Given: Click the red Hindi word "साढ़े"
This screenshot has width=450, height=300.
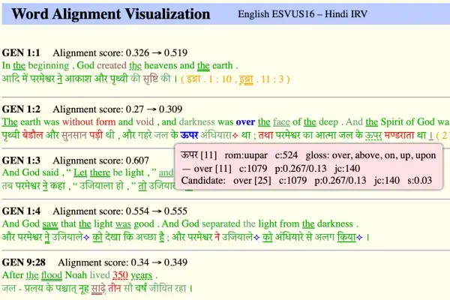Looking at the screenshot, I should pos(98,288).
